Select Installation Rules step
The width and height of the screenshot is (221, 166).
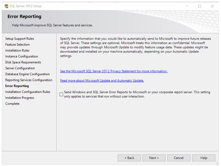tap(18, 50)
